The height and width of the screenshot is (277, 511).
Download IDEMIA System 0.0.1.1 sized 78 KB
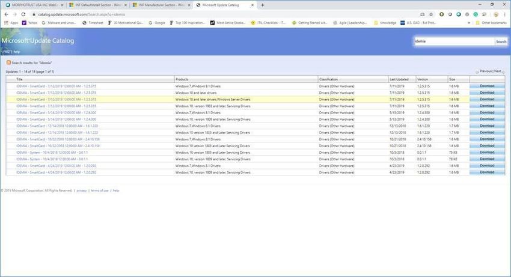pyautogui.click(x=487, y=159)
